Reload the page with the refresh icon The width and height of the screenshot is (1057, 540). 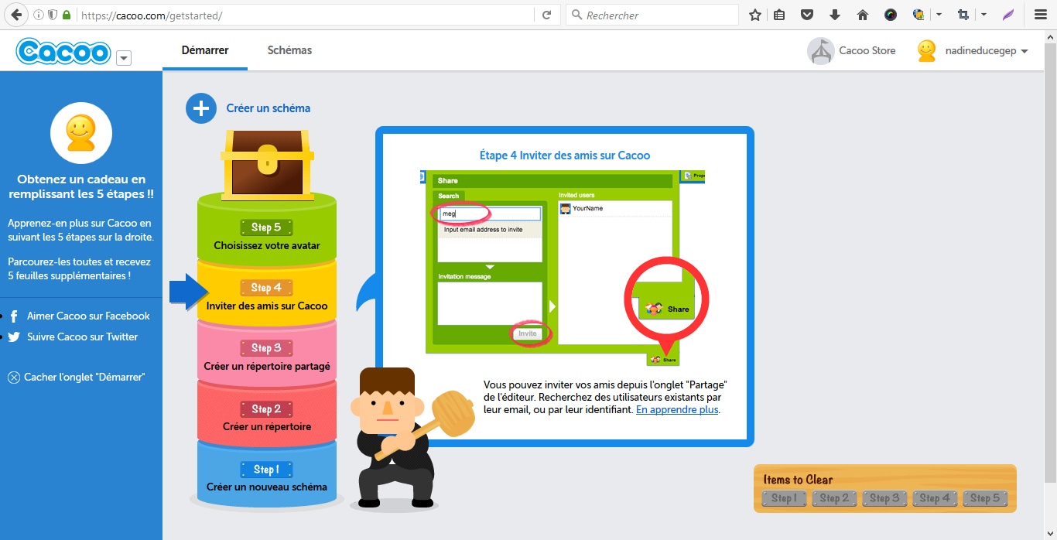tap(546, 15)
